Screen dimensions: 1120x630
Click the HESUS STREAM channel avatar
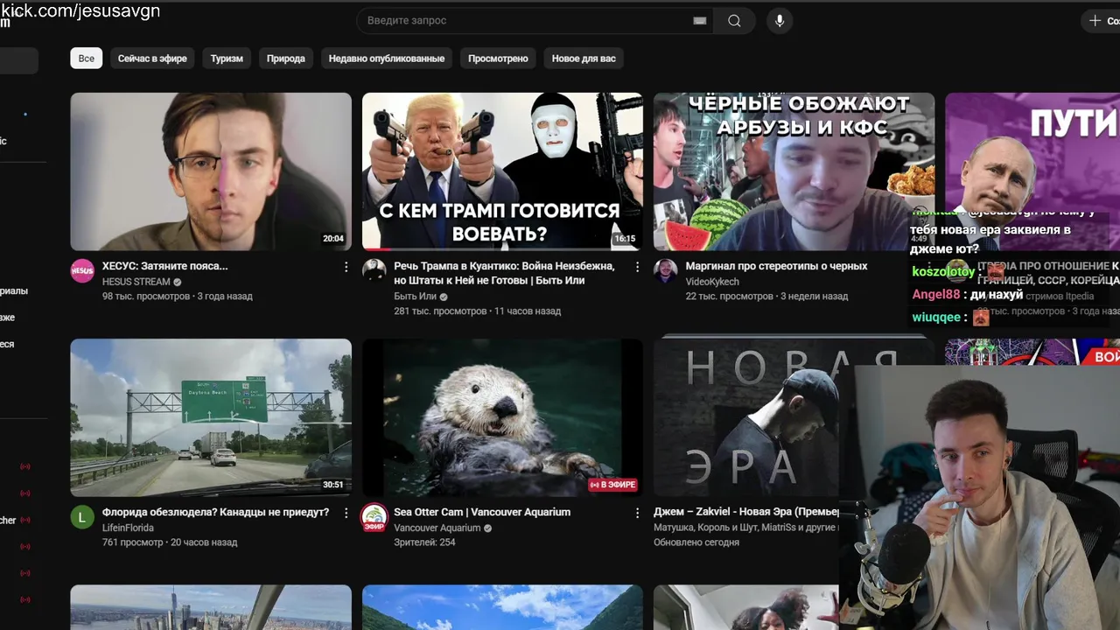[x=82, y=270]
